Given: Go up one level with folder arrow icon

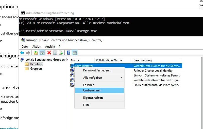Looking at the screenshot, I should tap(36, 53).
